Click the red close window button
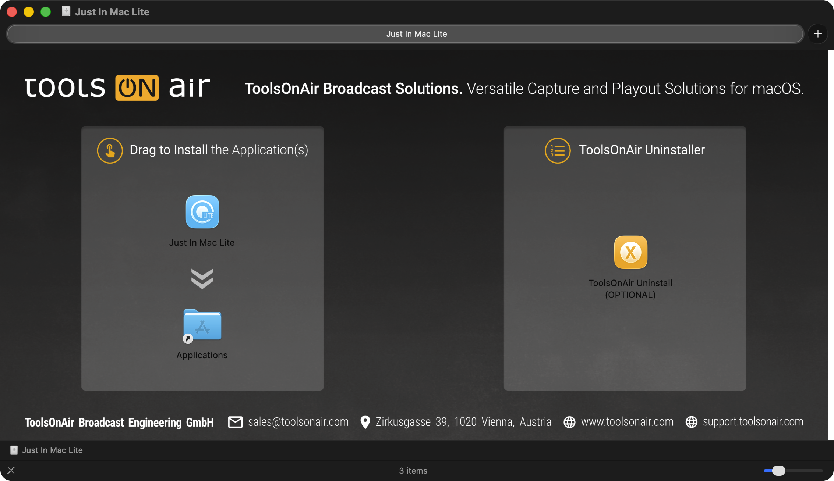 coord(12,12)
